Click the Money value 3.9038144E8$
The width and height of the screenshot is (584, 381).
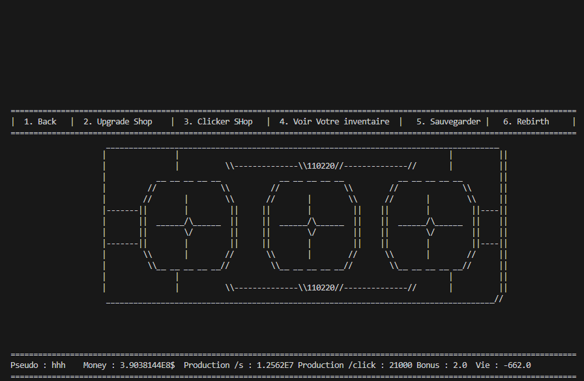pos(147,365)
